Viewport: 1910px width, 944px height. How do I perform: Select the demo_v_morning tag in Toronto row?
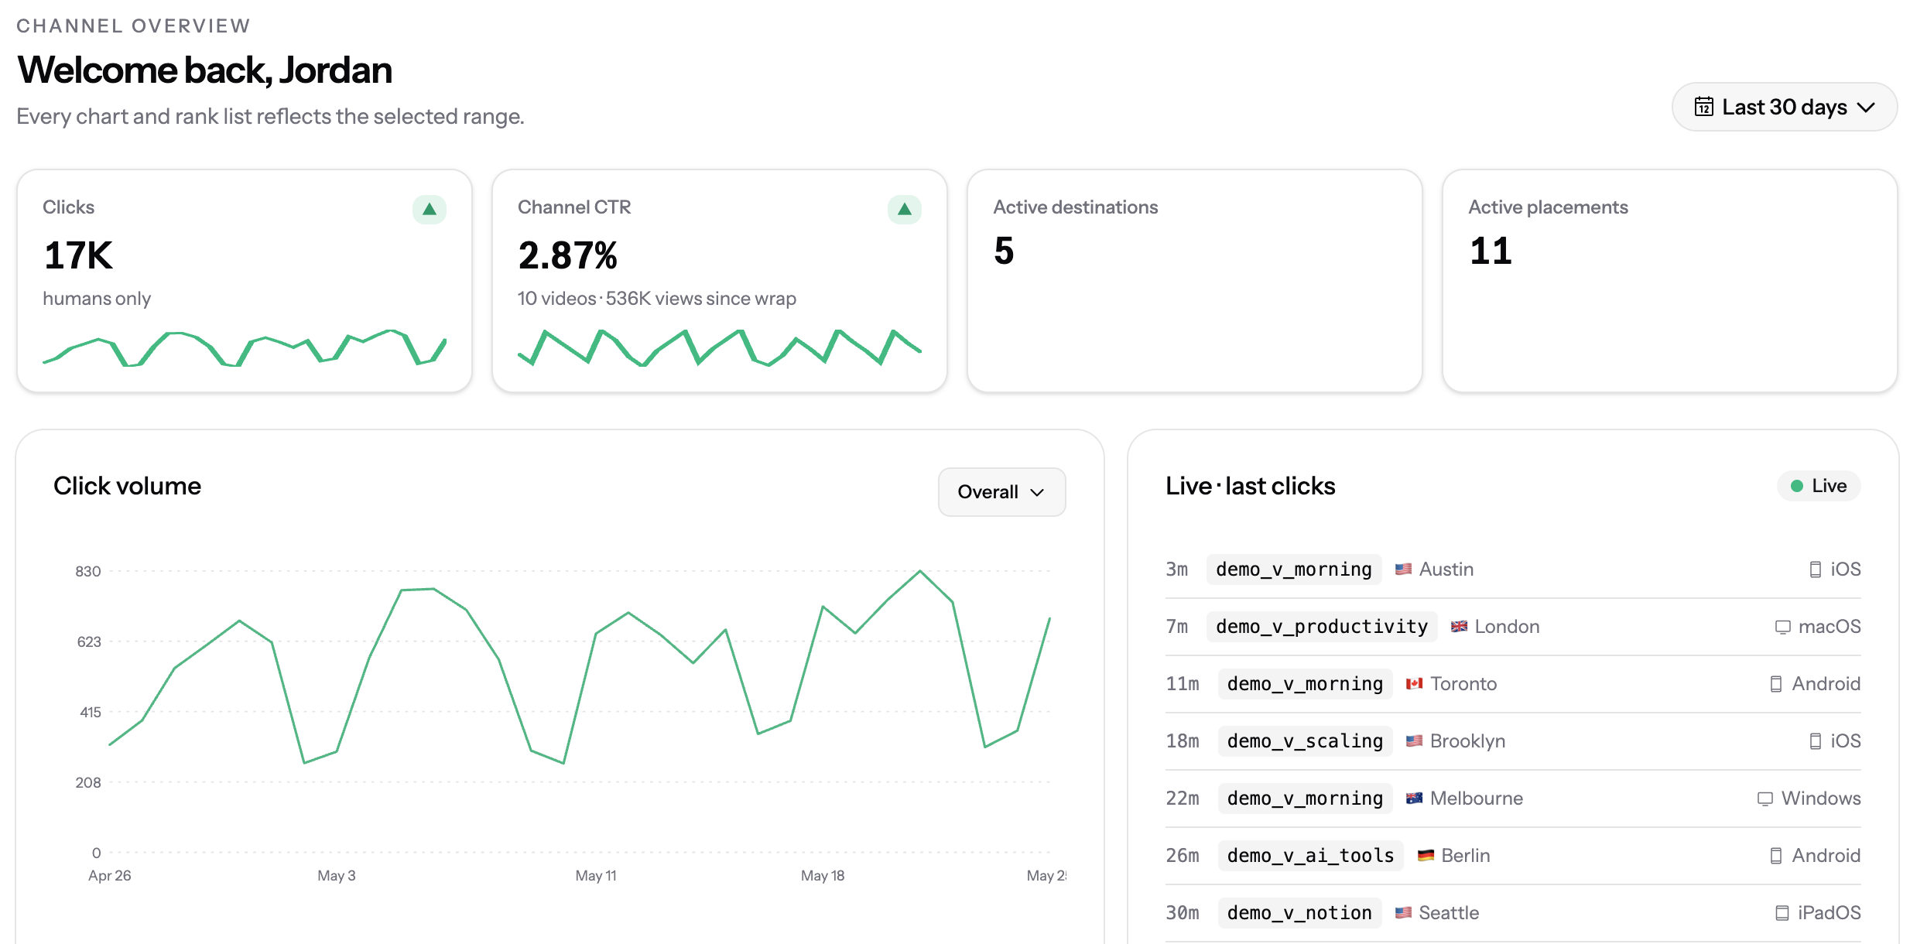tap(1305, 684)
